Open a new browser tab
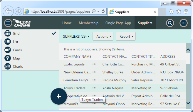193x112 pixels. 162,12
